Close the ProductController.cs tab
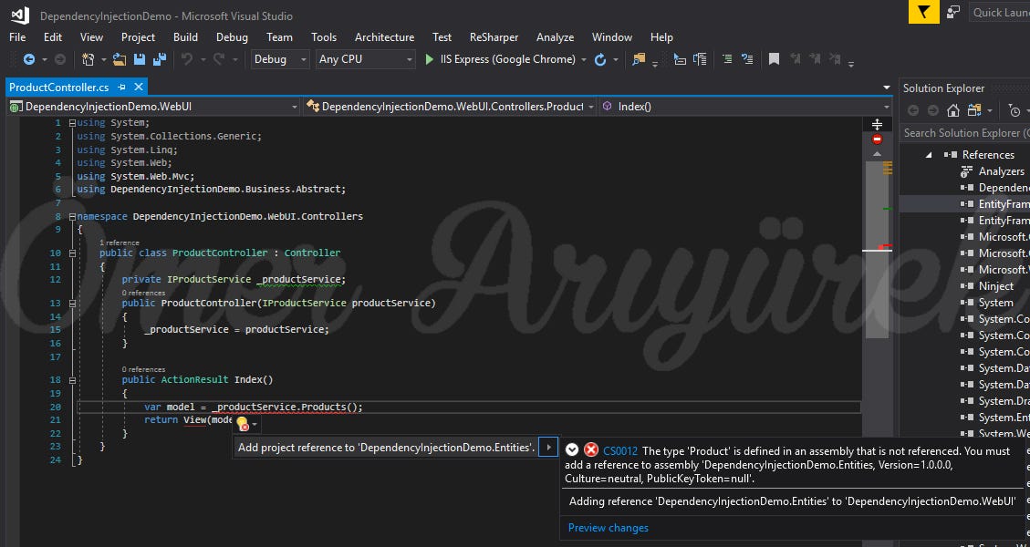The height and width of the screenshot is (547, 1030). (138, 87)
